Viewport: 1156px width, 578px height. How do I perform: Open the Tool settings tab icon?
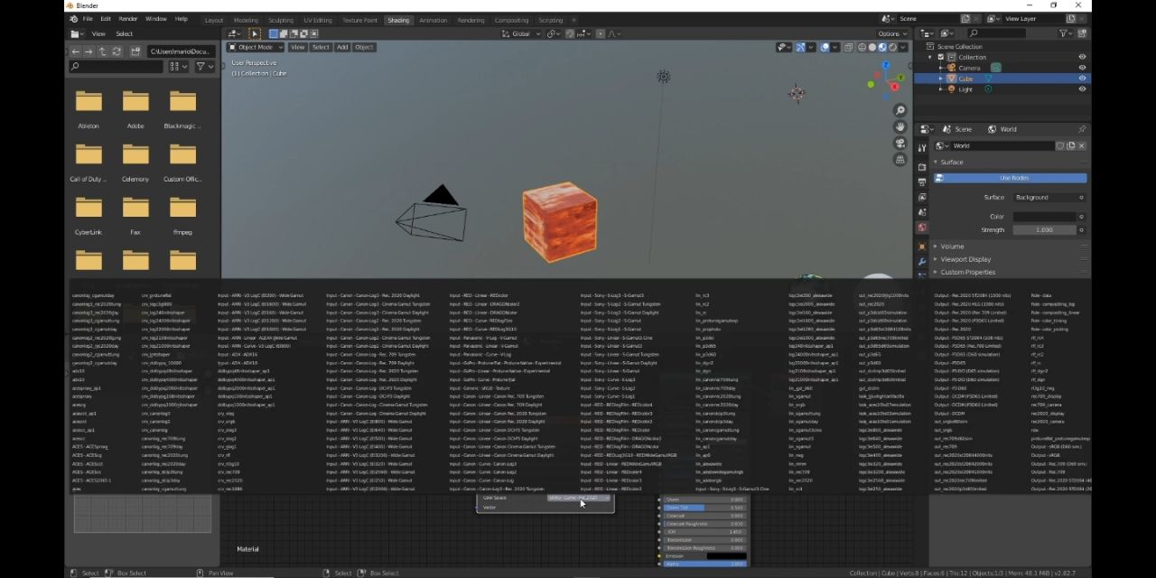[x=921, y=147]
